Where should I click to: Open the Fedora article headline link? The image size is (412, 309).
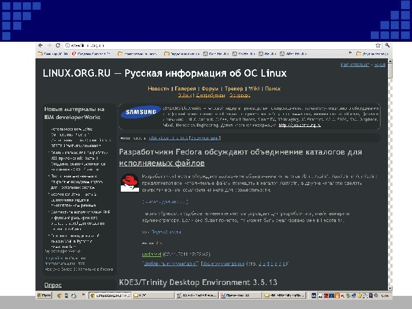click(x=240, y=157)
